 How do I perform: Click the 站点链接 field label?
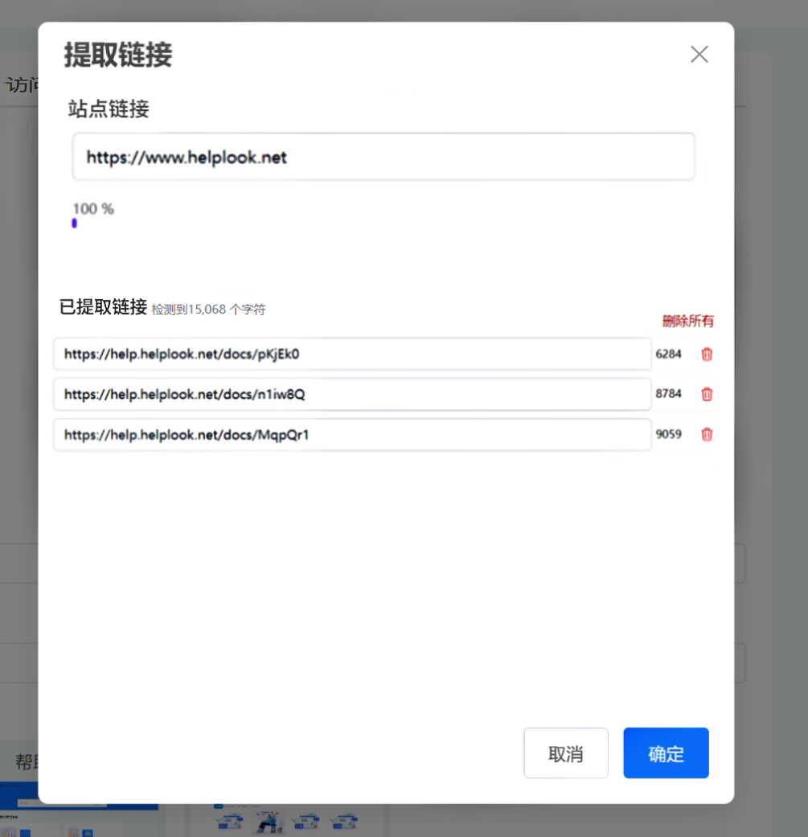tap(109, 109)
